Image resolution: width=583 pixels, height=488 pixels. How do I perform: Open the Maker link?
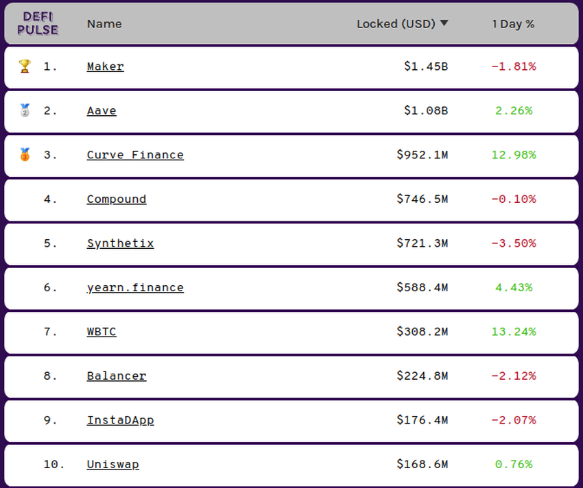(x=105, y=66)
